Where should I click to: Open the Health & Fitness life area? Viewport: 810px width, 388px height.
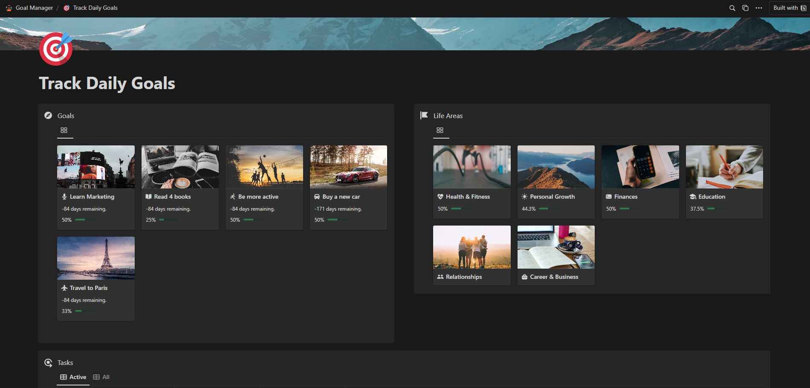click(472, 182)
